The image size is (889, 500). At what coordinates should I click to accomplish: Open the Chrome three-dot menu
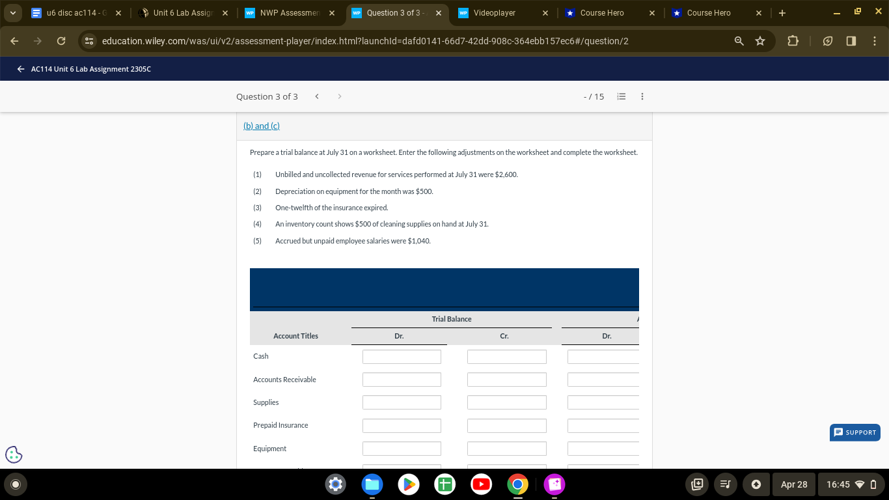click(875, 41)
